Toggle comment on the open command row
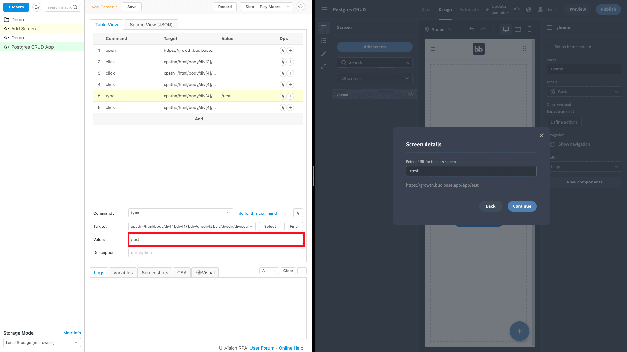627x352 pixels. [x=283, y=51]
